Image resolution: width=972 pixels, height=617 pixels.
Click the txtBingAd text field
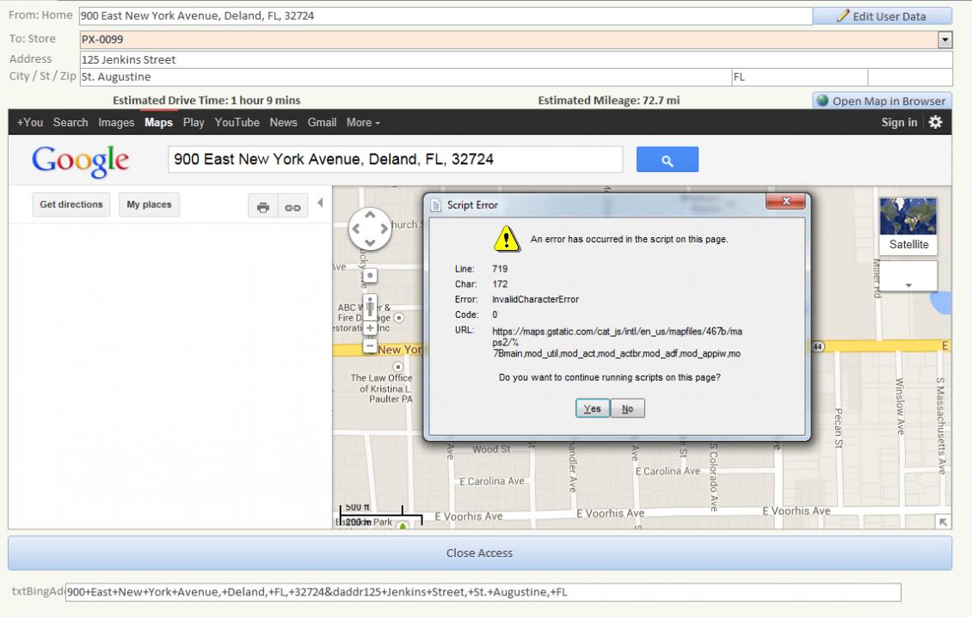(x=483, y=591)
